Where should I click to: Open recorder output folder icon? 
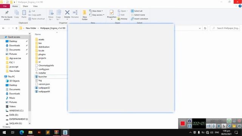click(x=234, y=126)
